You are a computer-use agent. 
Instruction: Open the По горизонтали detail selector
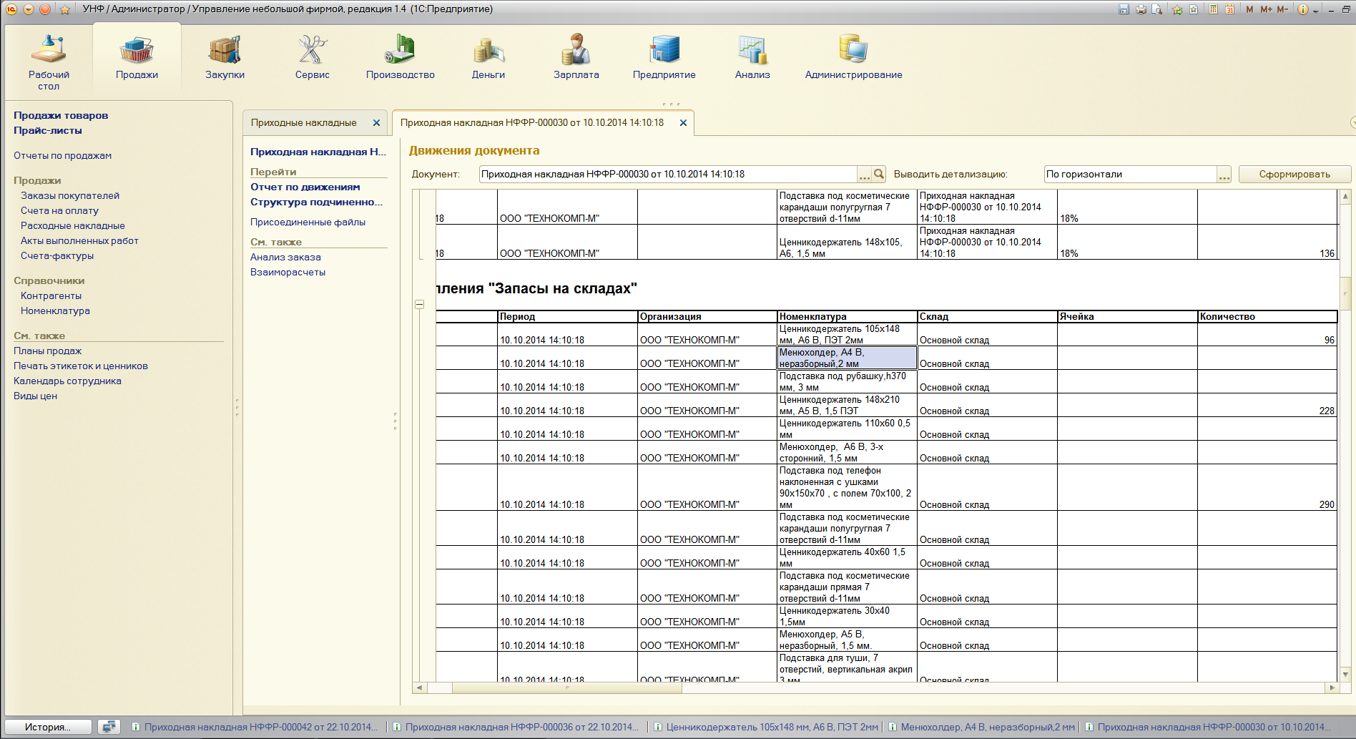(x=1224, y=175)
